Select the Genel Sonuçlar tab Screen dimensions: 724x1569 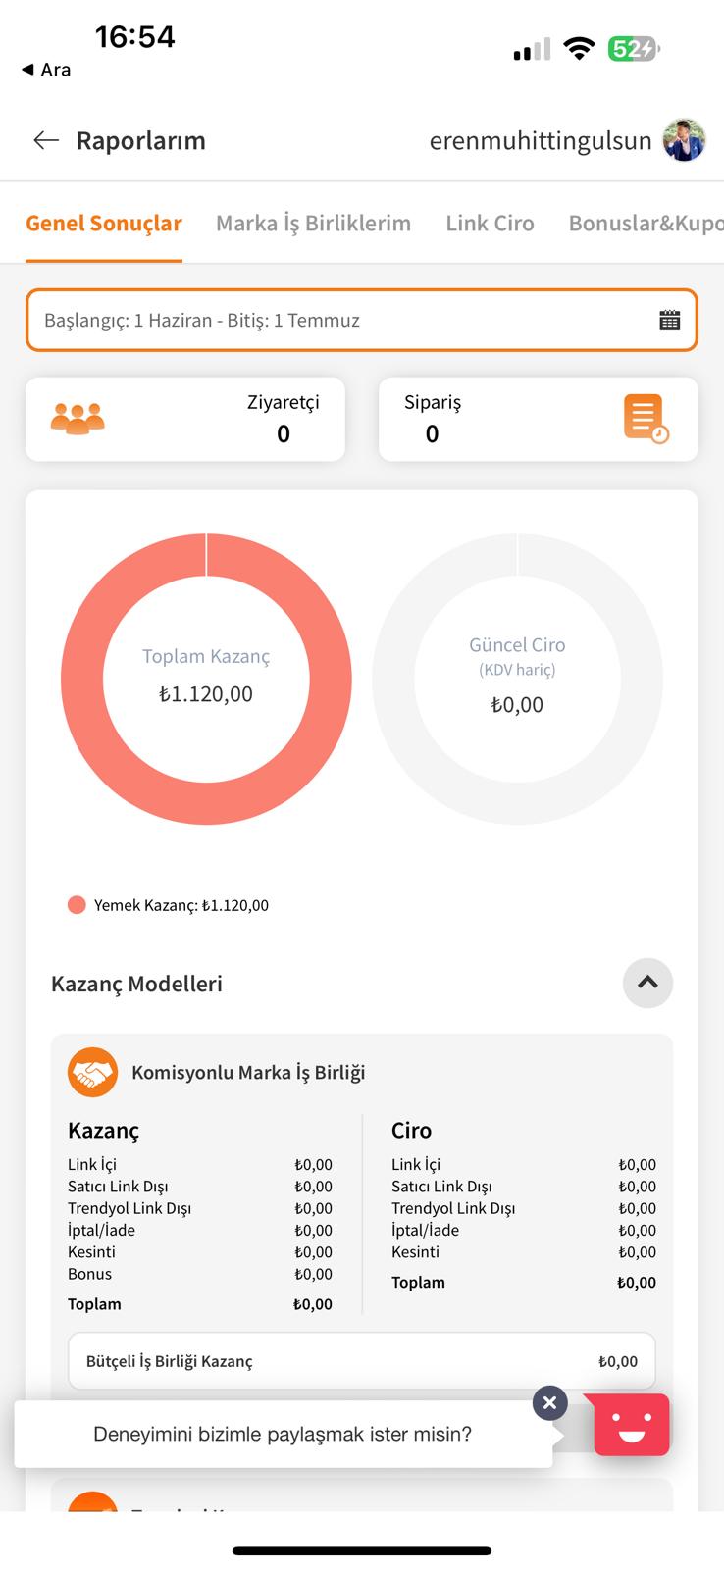(x=104, y=224)
